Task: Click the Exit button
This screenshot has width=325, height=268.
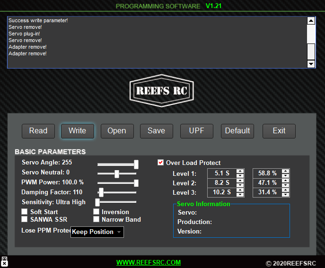Action: (279, 131)
